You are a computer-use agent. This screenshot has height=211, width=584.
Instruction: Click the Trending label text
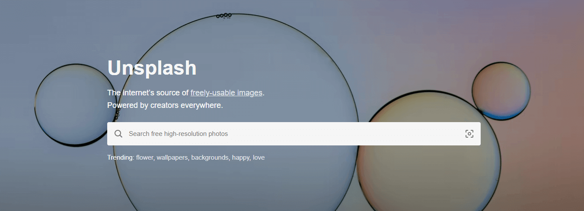pos(121,157)
